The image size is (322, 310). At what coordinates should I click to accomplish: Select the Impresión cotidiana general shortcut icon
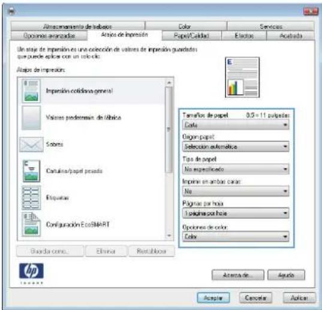(31, 91)
